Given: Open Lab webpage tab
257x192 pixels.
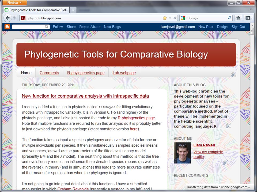Looking at the screenshot, I should [x=124, y=73].
